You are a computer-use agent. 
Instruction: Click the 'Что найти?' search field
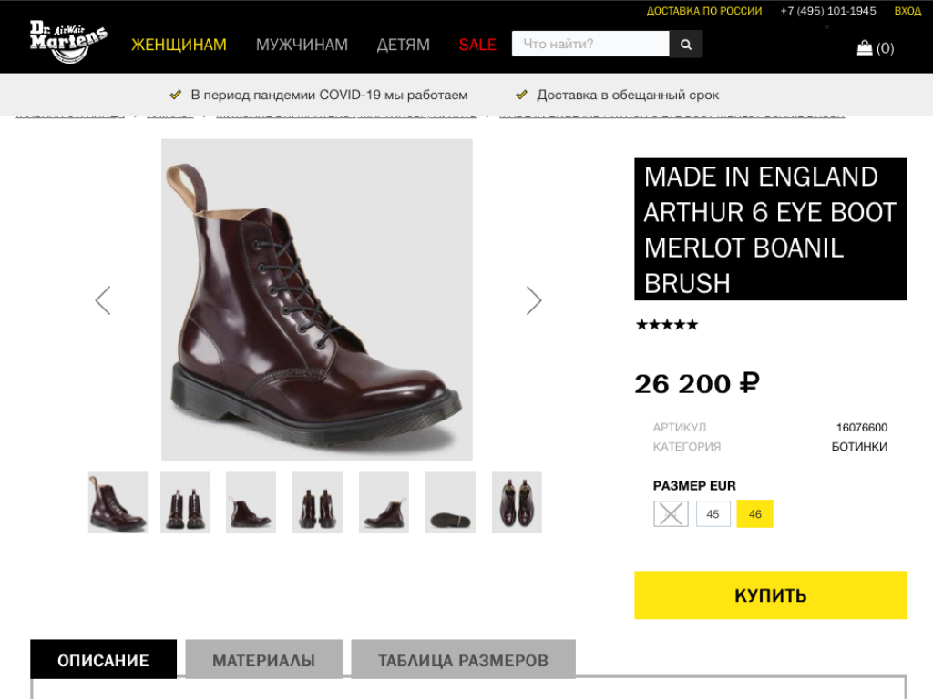coord(590,44)
